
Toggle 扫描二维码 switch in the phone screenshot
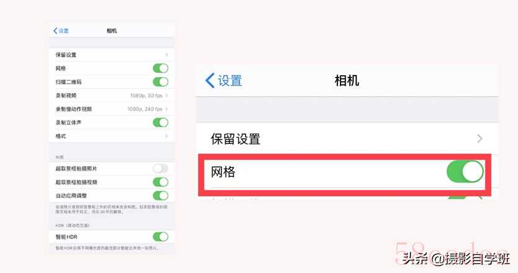(x=161, y=82)
